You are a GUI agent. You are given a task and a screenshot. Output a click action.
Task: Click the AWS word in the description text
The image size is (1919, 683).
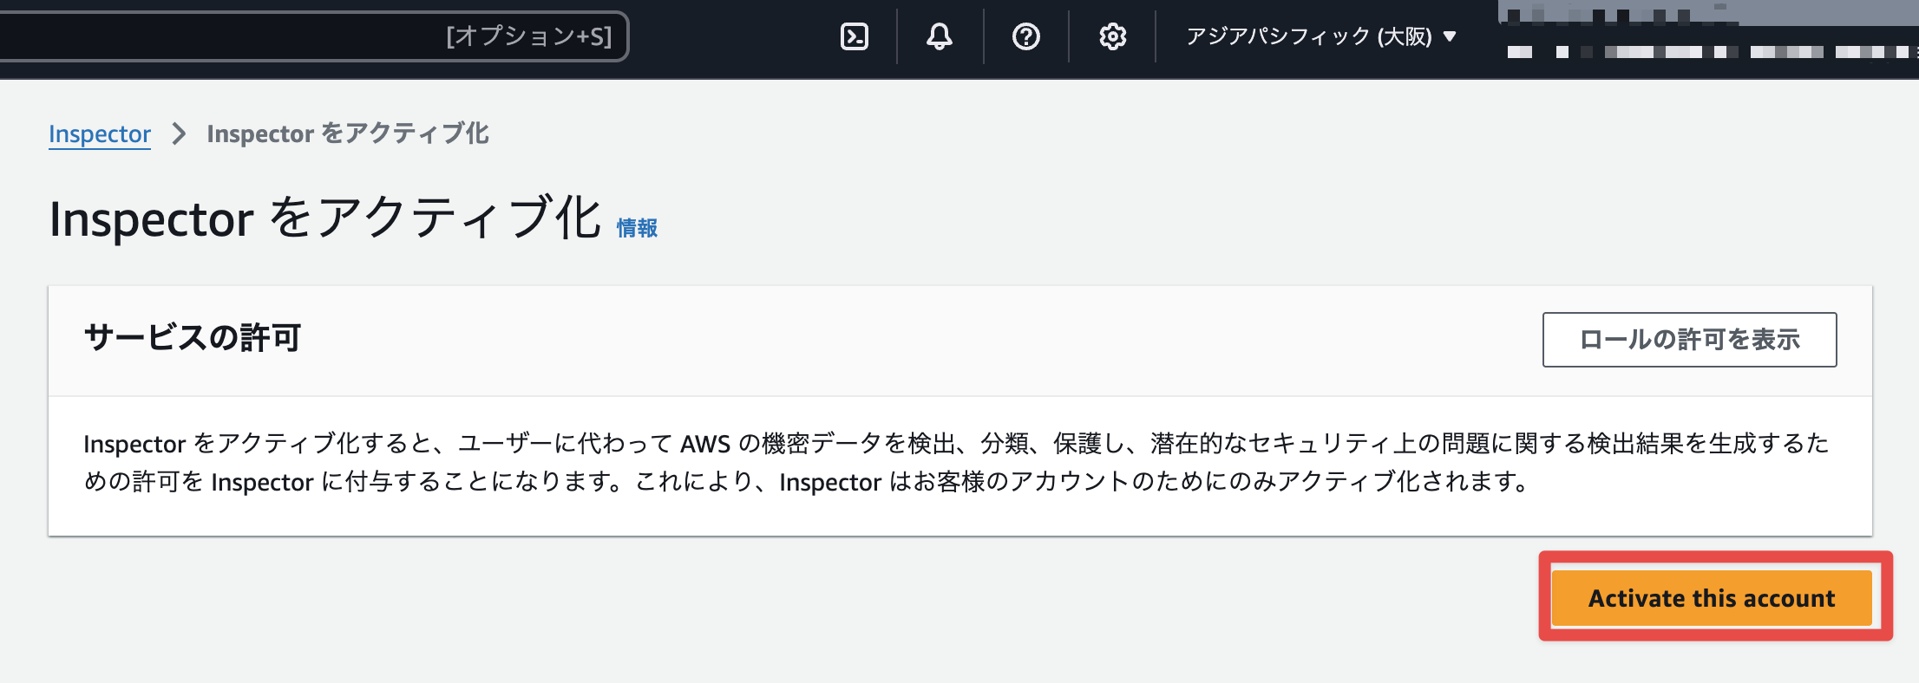[x=704, y=445]
